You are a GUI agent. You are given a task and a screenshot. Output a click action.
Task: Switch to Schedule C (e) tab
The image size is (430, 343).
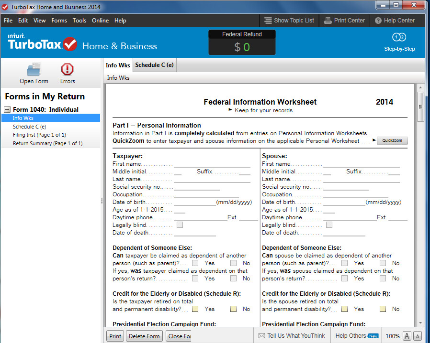(x=154, y=65)
